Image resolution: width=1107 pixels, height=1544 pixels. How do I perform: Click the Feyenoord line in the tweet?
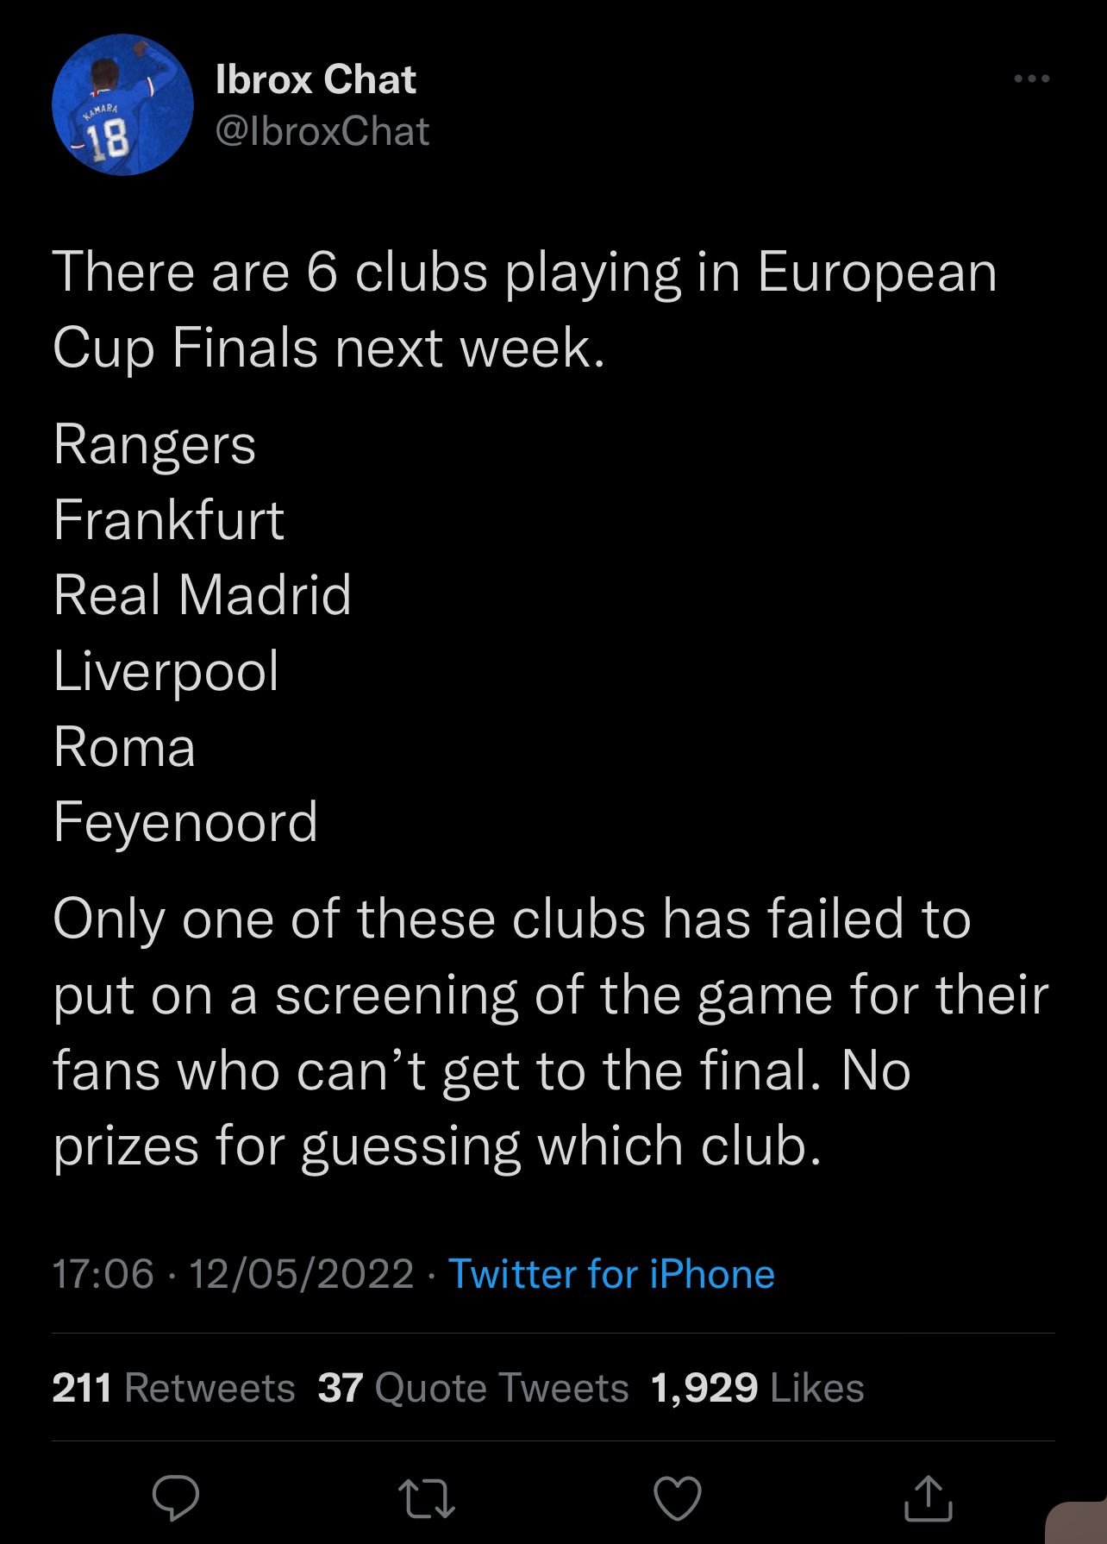click(185, 820)
